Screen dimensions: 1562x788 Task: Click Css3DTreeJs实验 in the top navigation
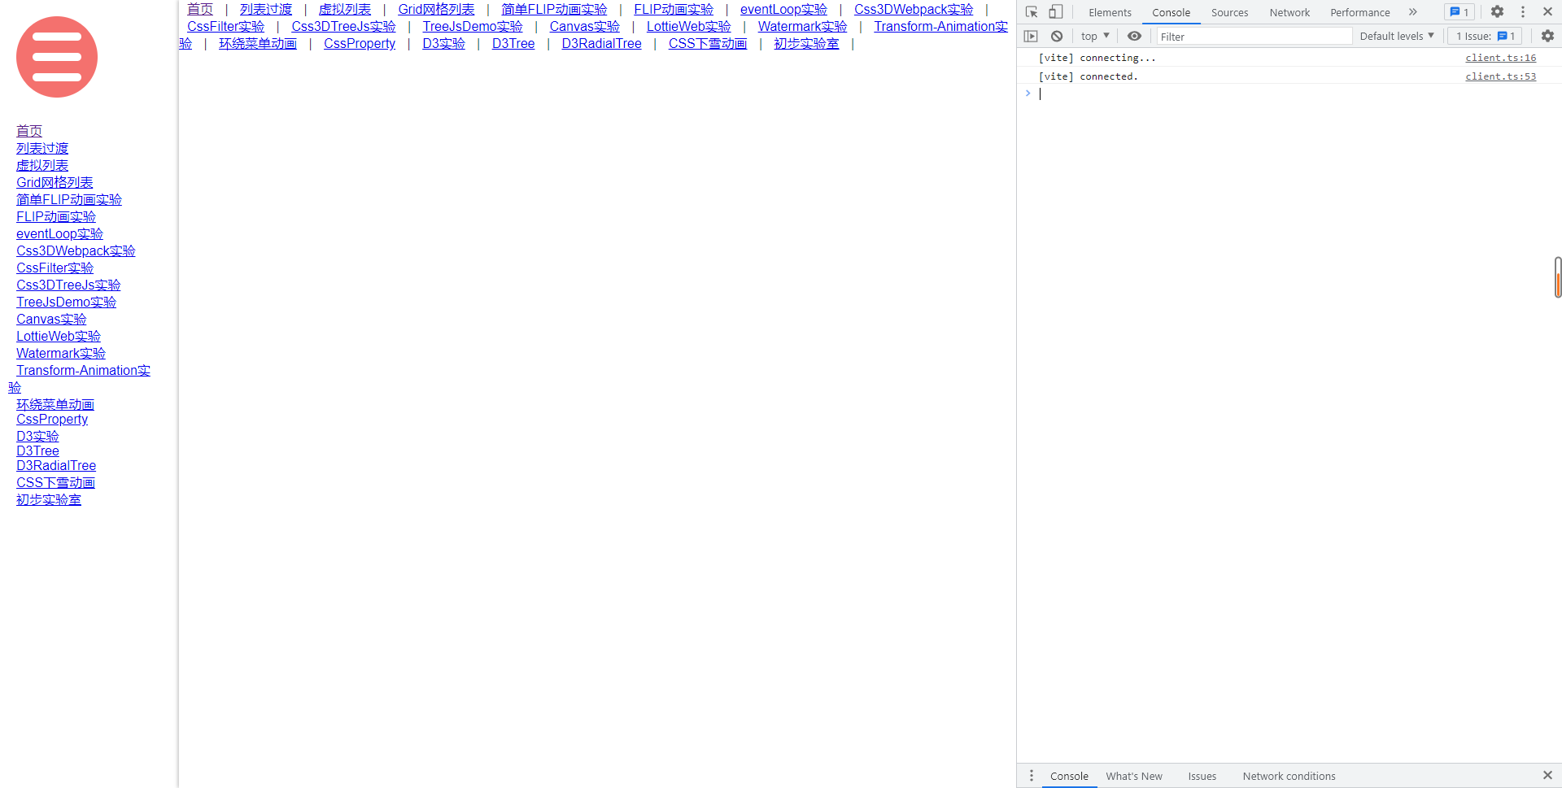click(x=343, y=26)
